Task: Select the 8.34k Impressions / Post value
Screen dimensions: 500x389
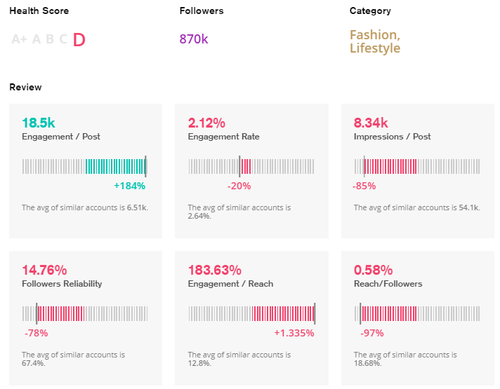Action: point(371,123)
